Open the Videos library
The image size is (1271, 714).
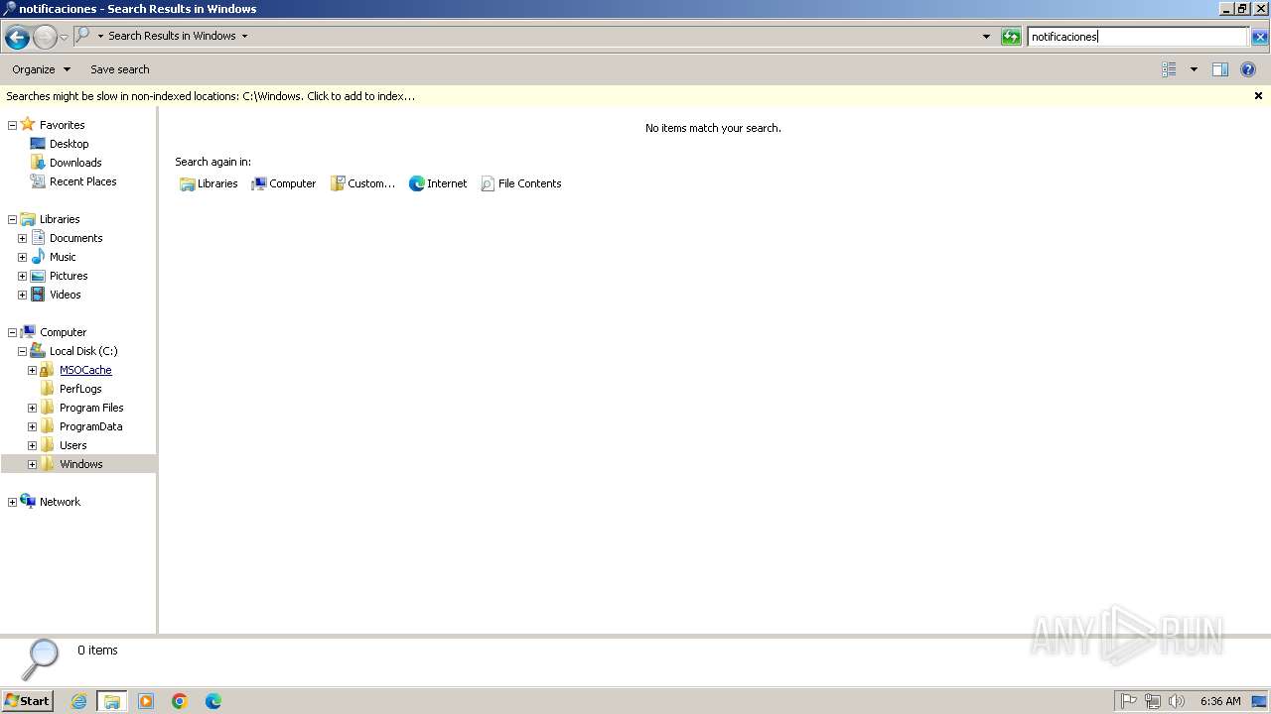click(65, 295)
